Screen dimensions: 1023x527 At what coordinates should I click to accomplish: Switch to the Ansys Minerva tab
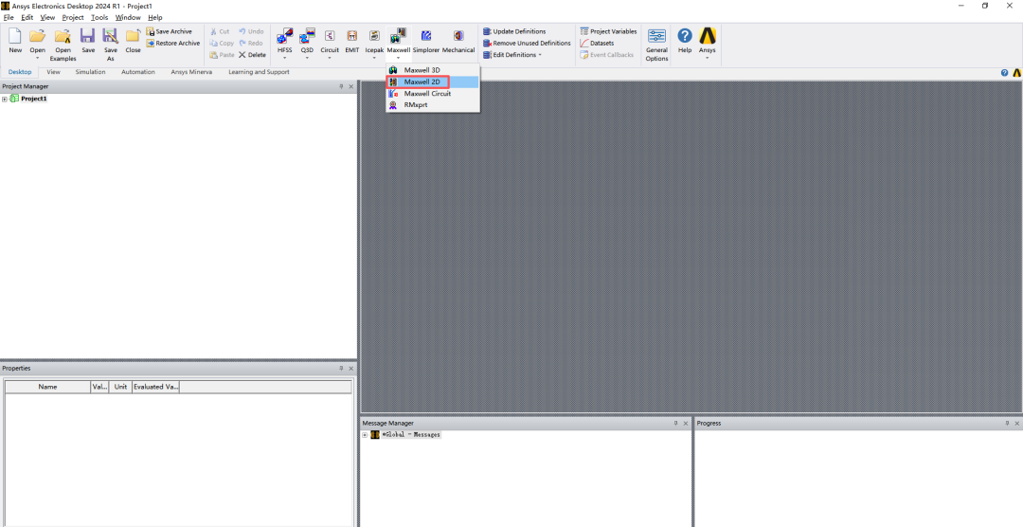(191, 72)
